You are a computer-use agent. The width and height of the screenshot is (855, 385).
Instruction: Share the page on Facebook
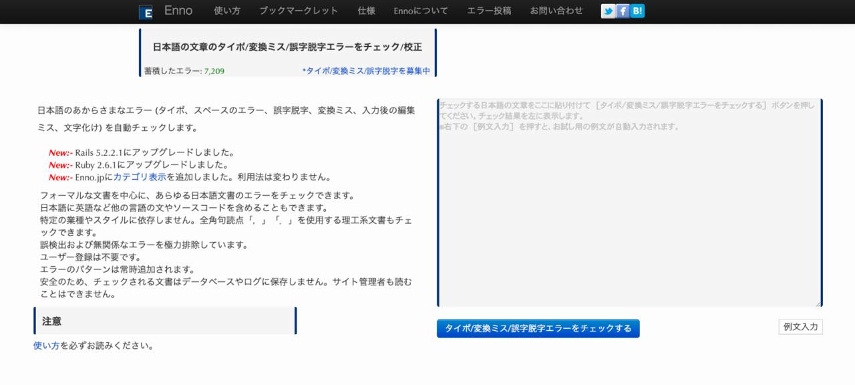click(623, 11)
